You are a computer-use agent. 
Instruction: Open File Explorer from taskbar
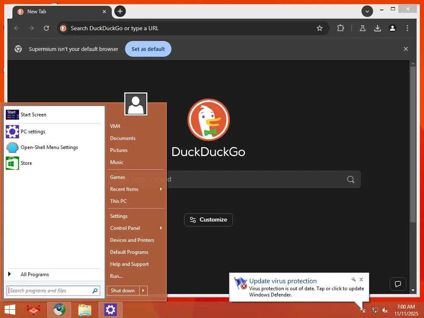[84, 310]
